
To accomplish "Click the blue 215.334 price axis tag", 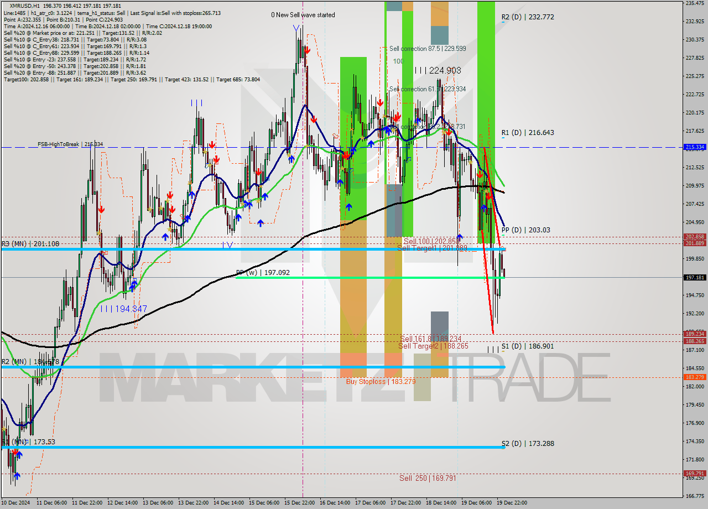I will [695, 147].
